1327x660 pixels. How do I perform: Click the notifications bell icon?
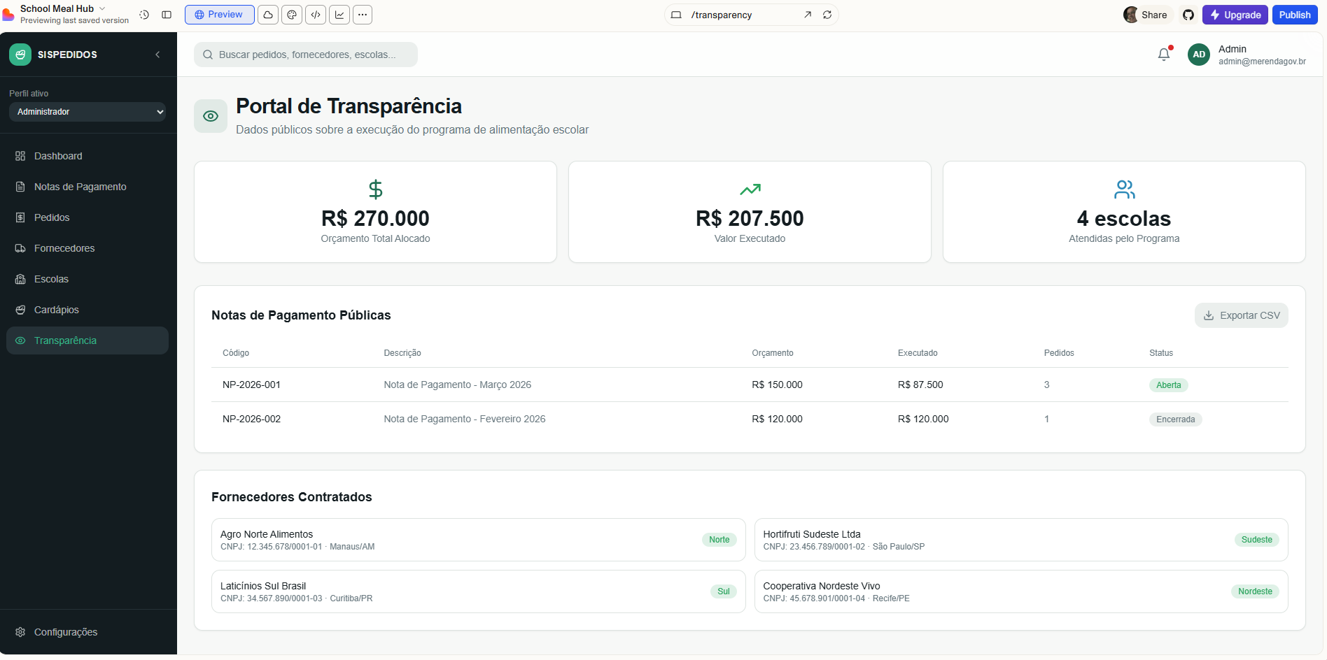1163,55
